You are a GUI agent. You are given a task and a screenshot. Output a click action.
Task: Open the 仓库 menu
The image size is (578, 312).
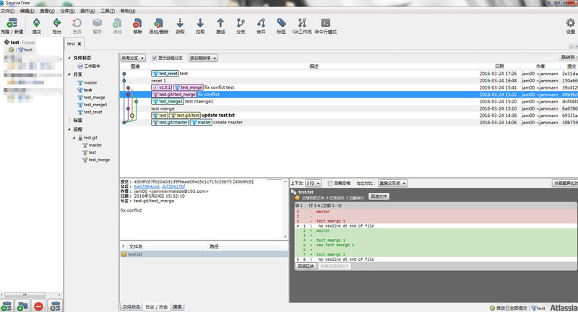pyautogui.click(x=66, y=12)
